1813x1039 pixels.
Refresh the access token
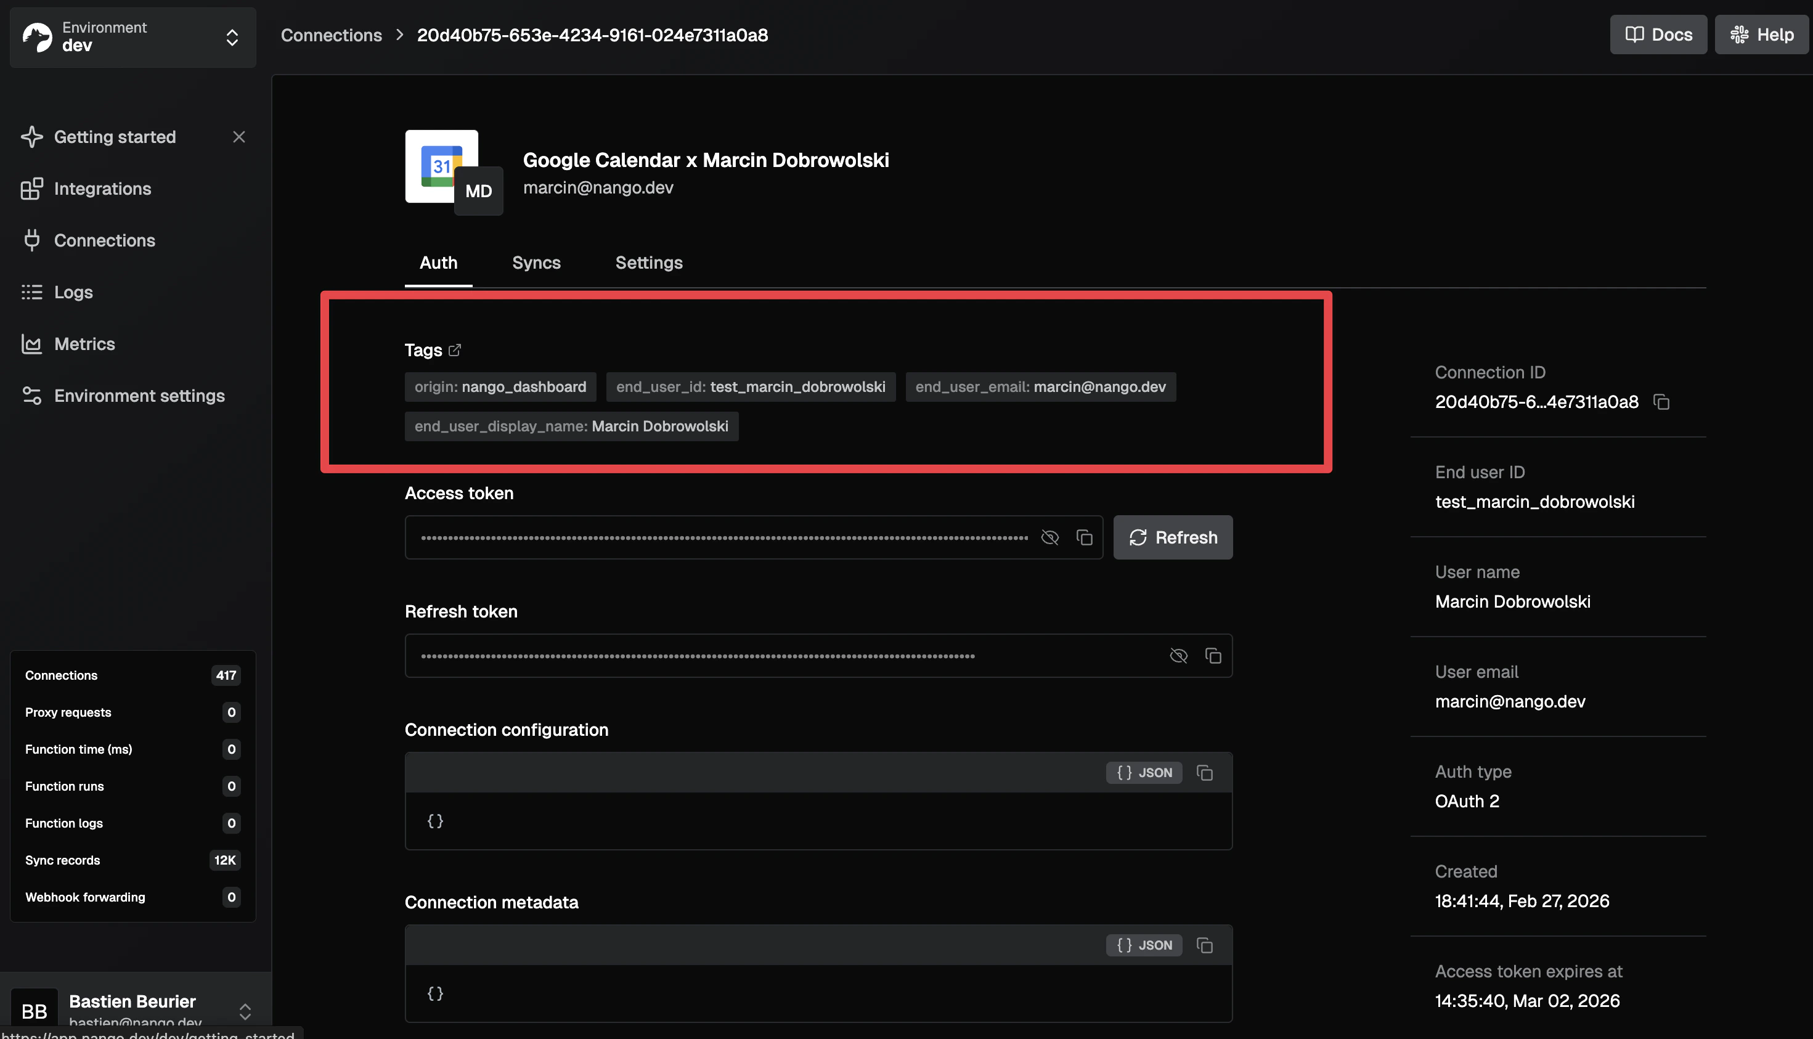[1172, 537]
